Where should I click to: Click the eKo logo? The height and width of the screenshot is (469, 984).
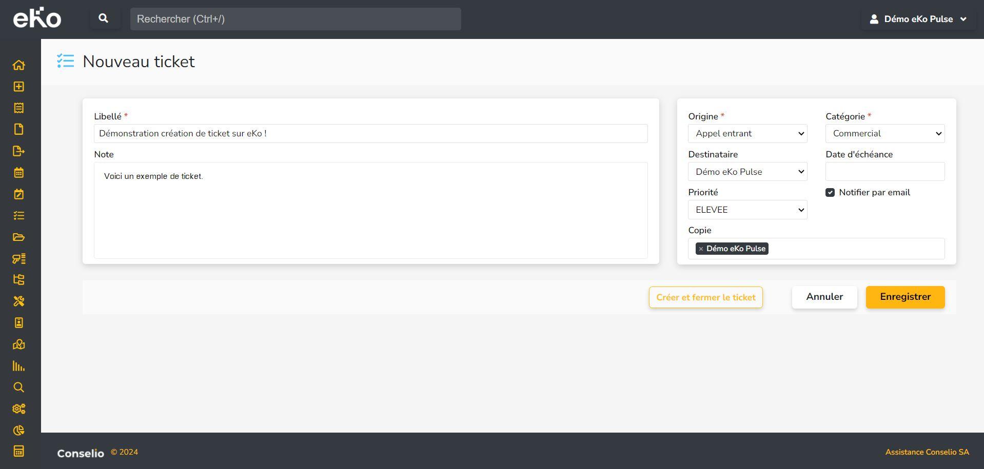pos(37,18)
